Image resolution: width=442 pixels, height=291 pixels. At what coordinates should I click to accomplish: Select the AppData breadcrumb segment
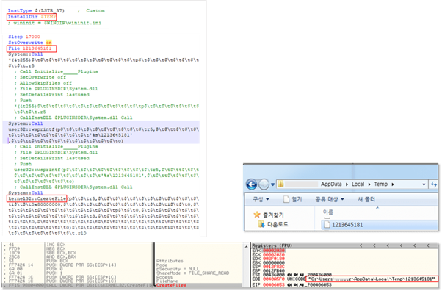331,184
